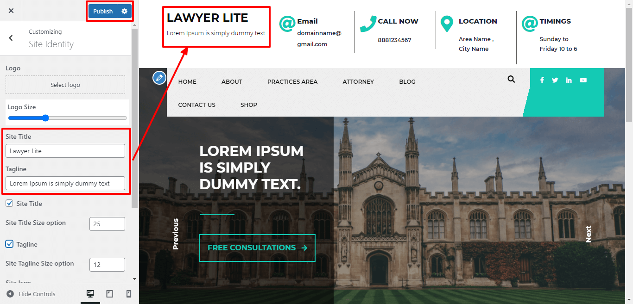This screenshot has width=633, height=304.
Task: Click the Logo Size slider handle
Action: [45, 118]
